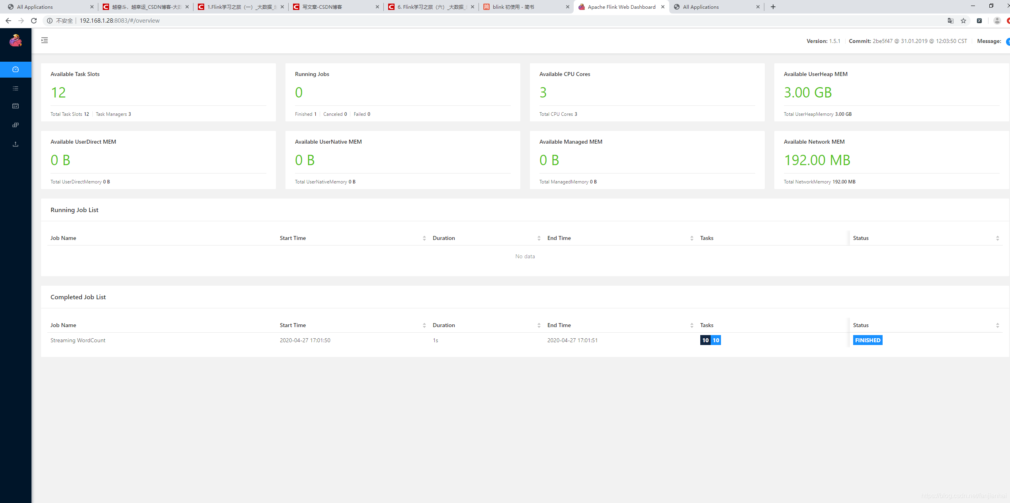Screen dimensions: 1010x503
Task: Open the job list sidebar icon
Action: point(16,88)
